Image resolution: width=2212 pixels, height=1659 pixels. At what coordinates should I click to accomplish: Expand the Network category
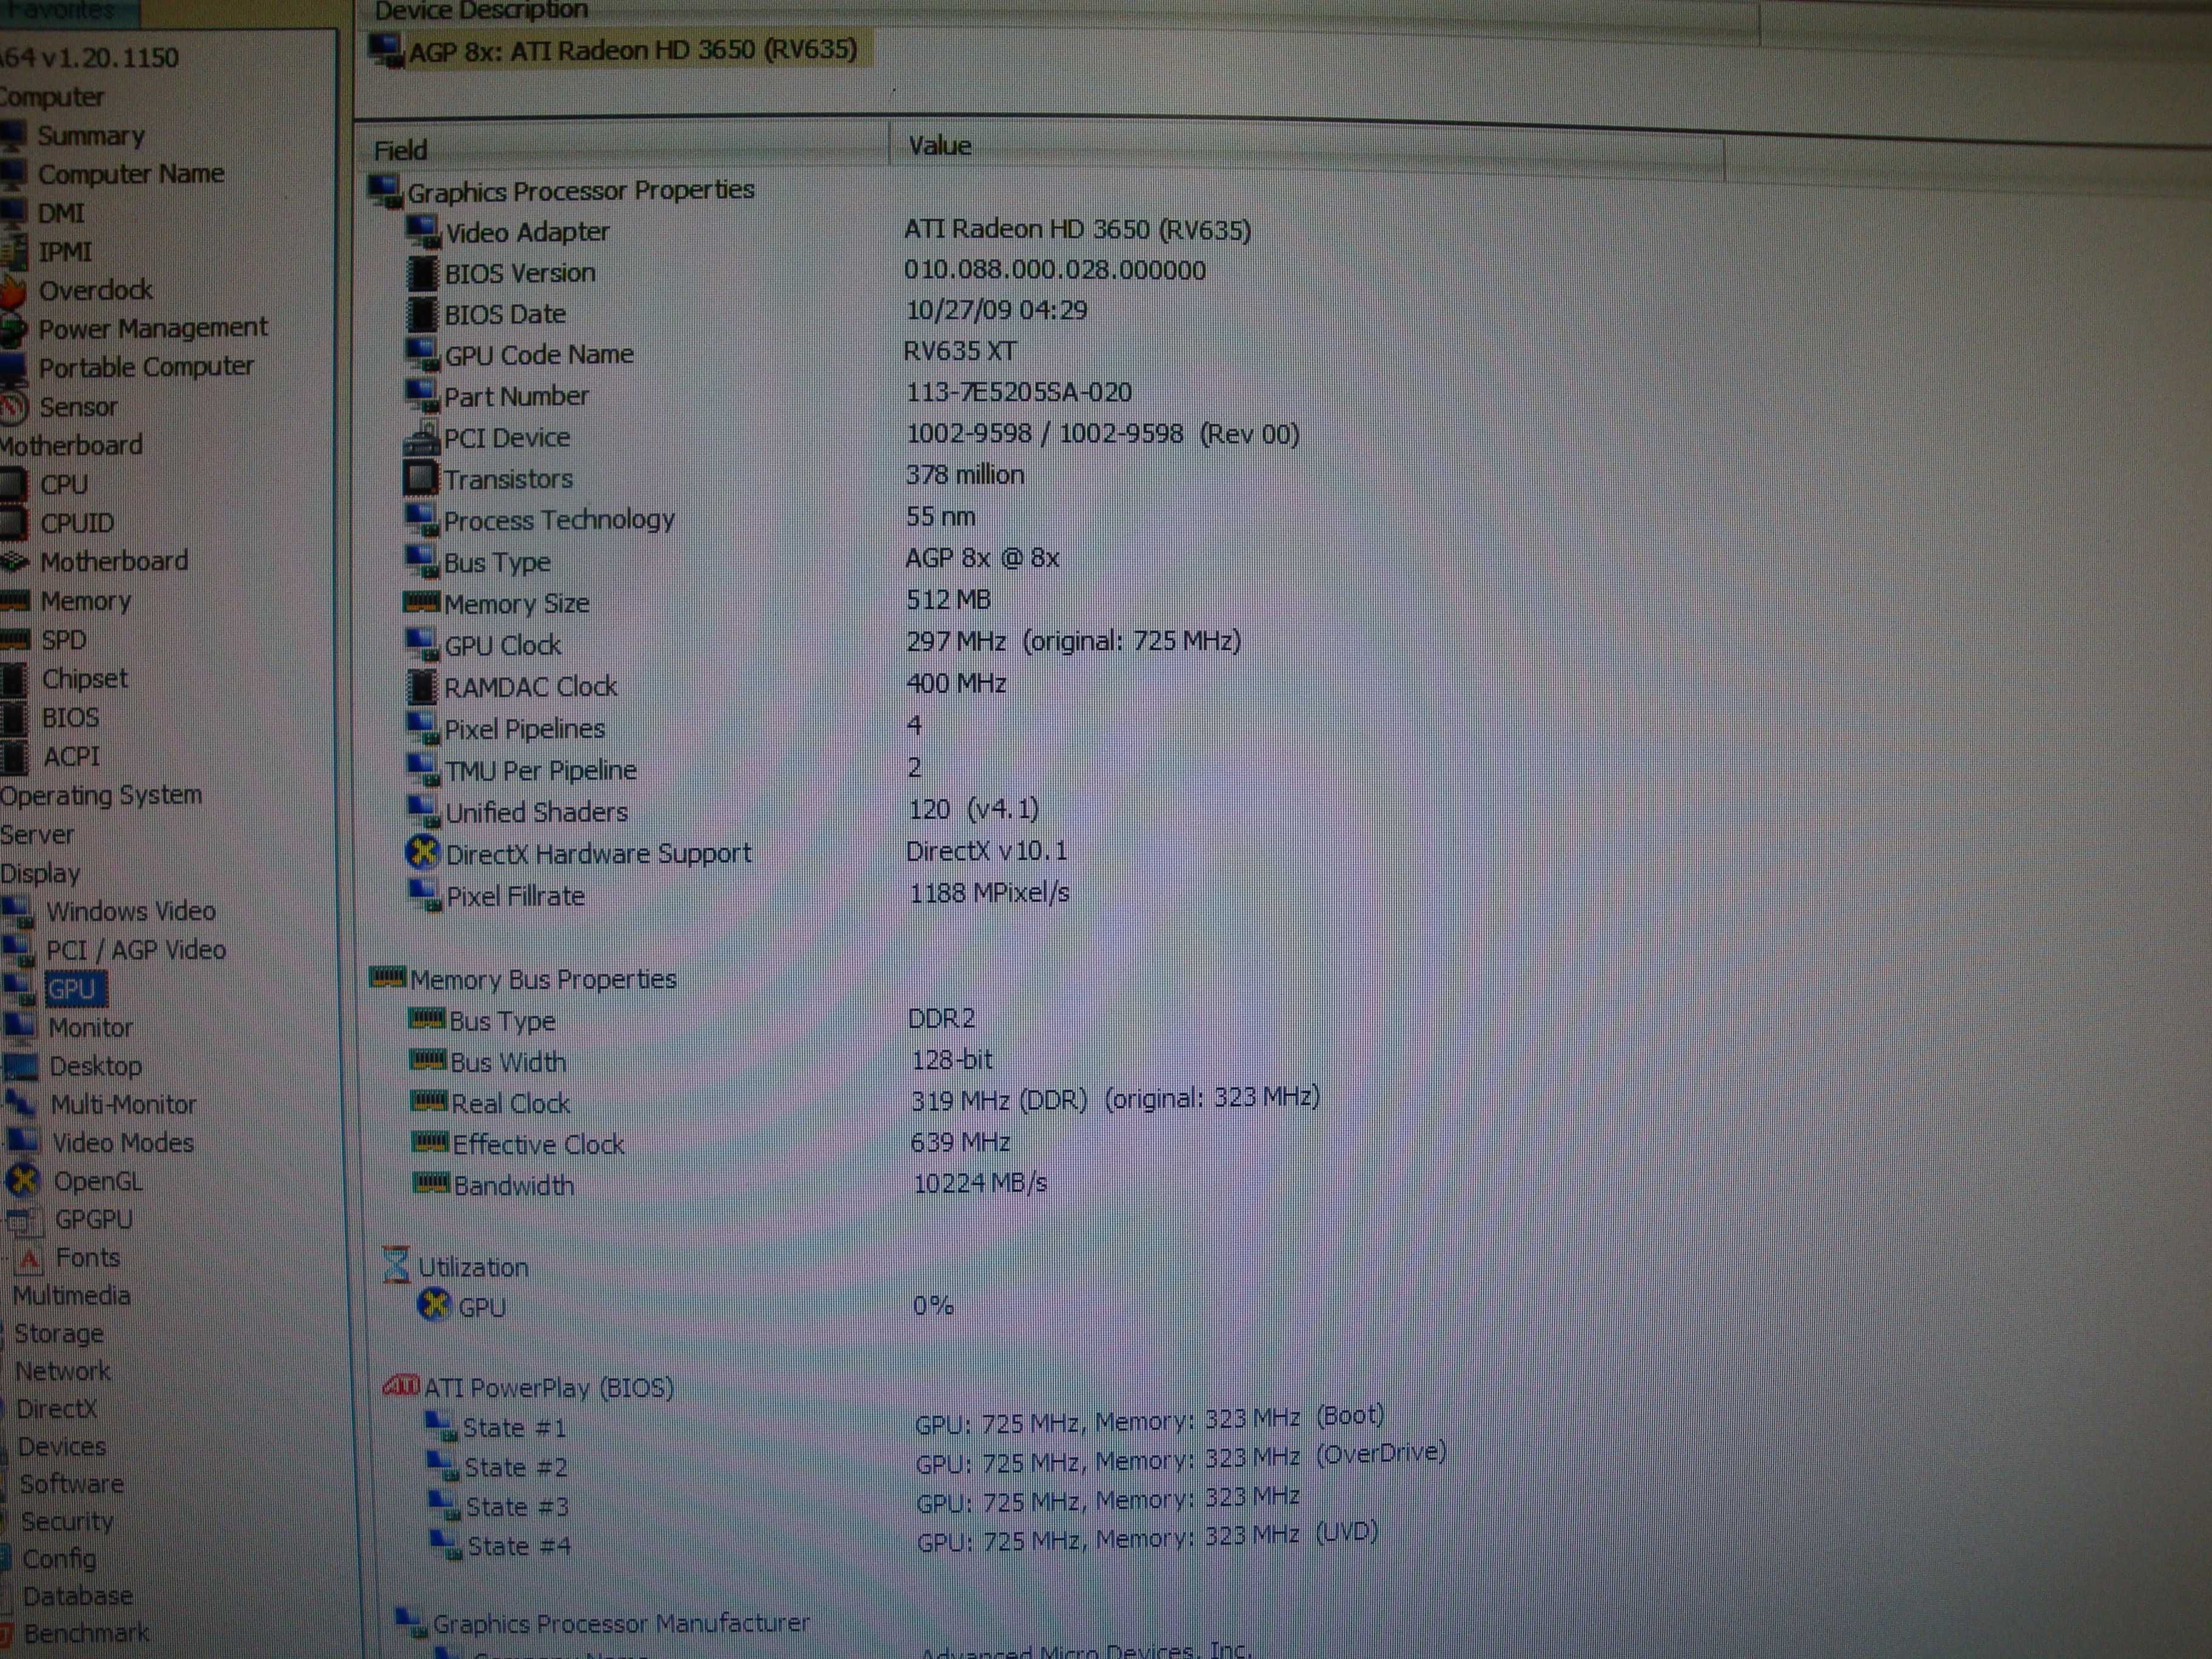[62, 1371]
